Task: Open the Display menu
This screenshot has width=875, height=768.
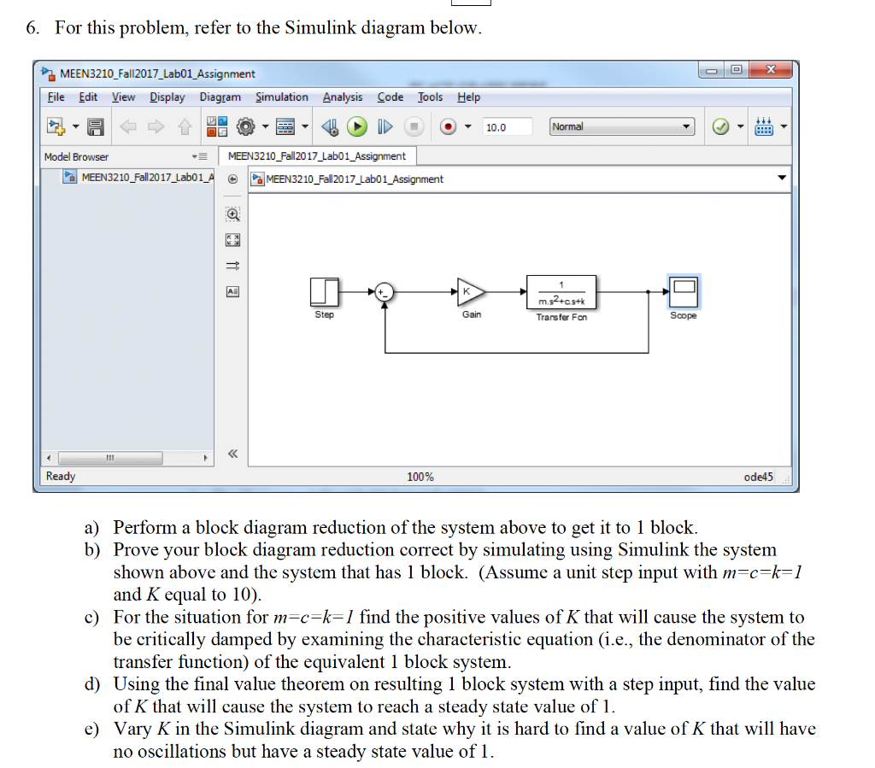Action: pyautogui.click(x=167, y=97)
